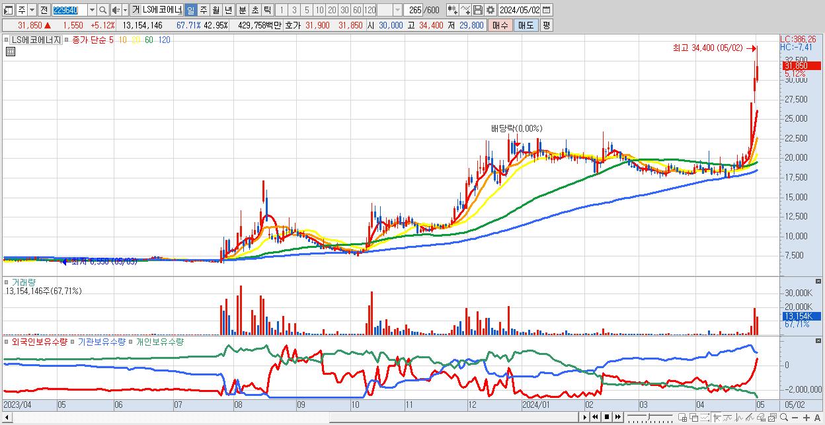Open the market type dropdown beside 주
The height and width of the screenshot is (425, 825).
click(x=32, y=10)
